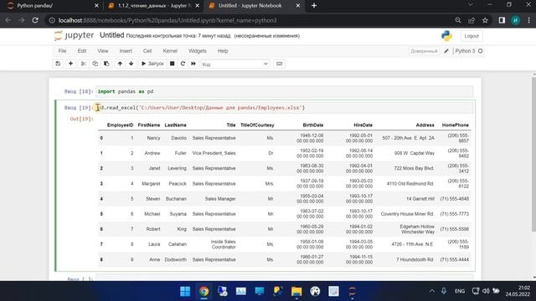Open the Help menu
This screenshot has height=301, width=536.
223,51
